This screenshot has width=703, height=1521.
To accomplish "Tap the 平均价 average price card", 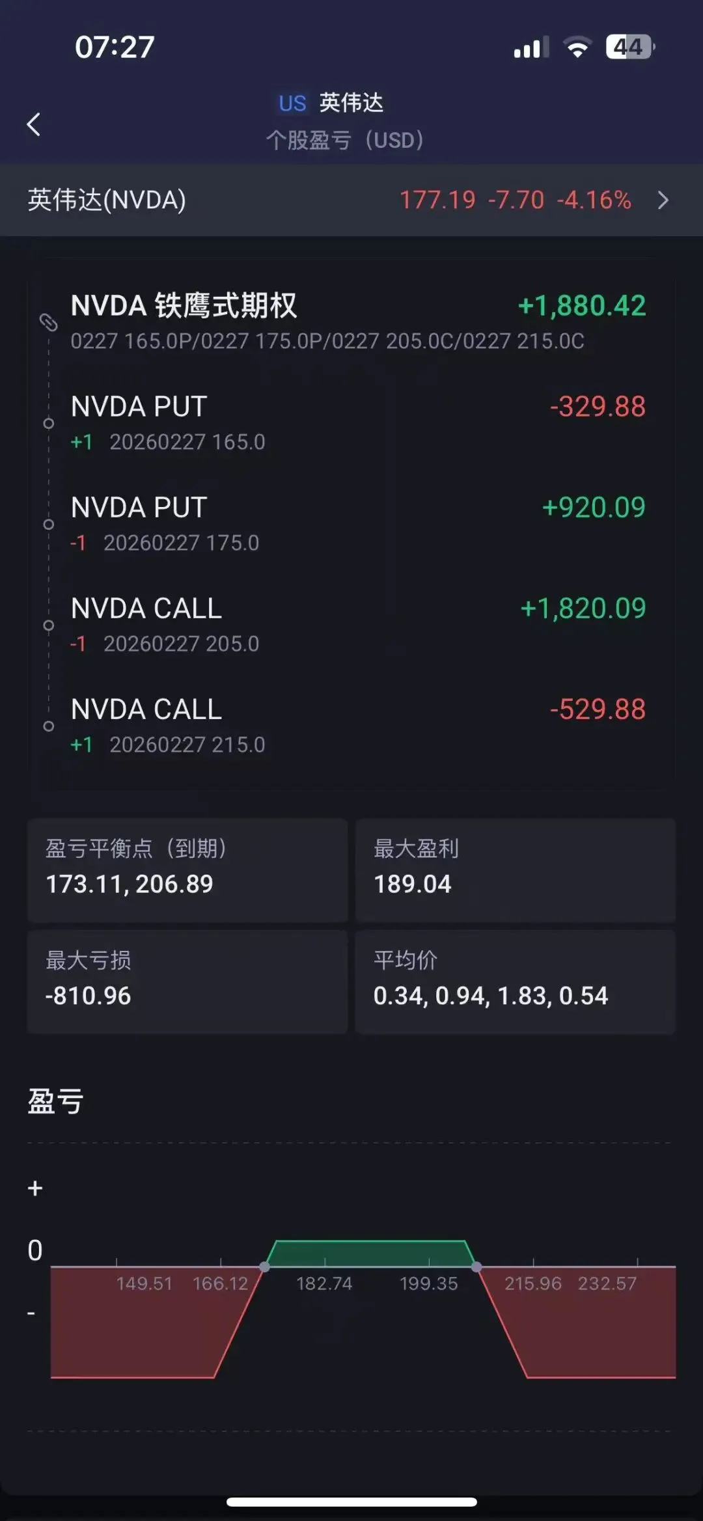I will [x=515, y=981].
